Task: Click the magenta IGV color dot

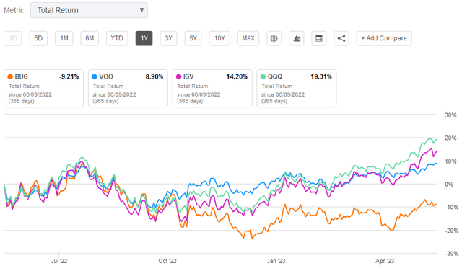Action: 179,77
